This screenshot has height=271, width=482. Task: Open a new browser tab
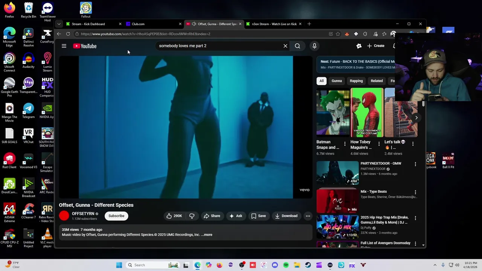click(309, 24)
